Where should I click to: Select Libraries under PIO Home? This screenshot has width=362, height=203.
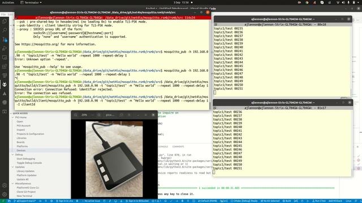[21, 138]
